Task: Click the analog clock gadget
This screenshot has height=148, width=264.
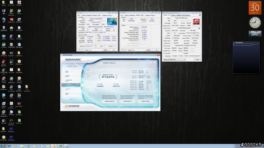Action: (255, 23)
